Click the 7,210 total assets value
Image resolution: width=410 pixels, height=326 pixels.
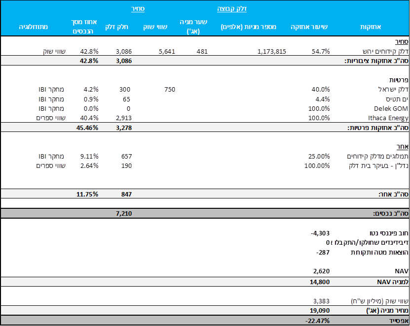coord(124,214)
